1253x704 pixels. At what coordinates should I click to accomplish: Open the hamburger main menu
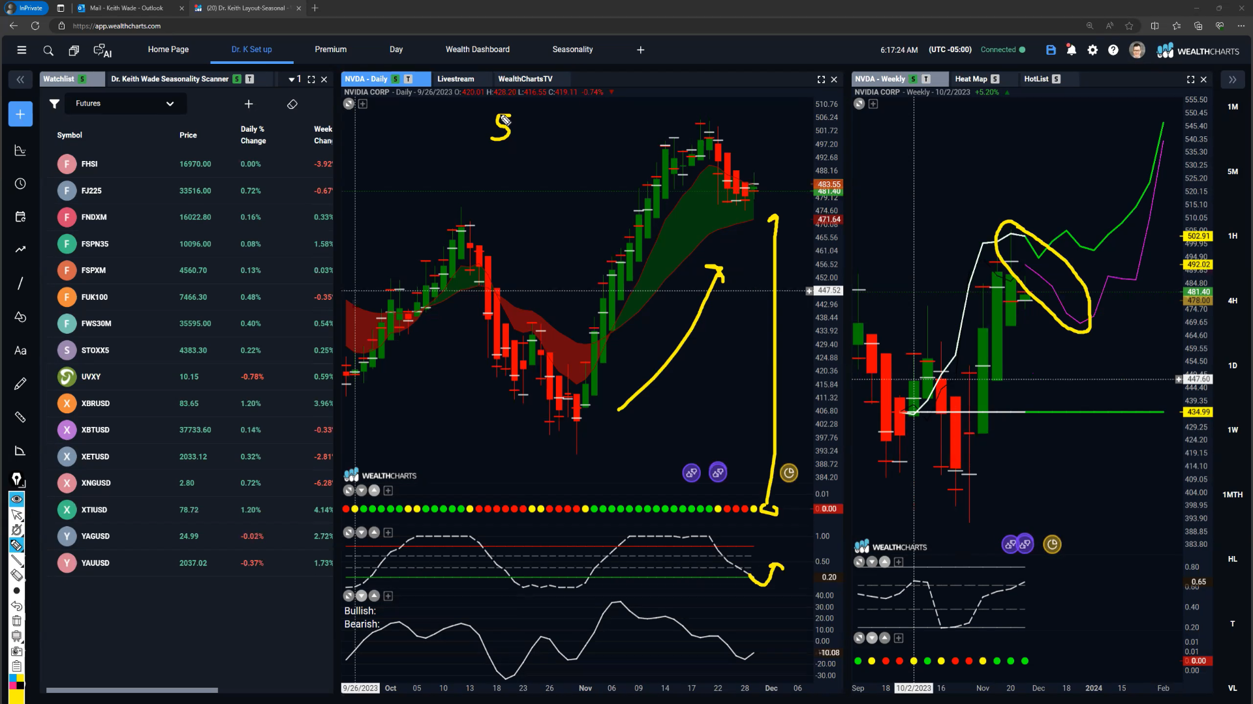tap(22, 50)
